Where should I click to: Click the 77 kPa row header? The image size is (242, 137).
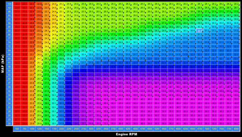pos(10,38)
